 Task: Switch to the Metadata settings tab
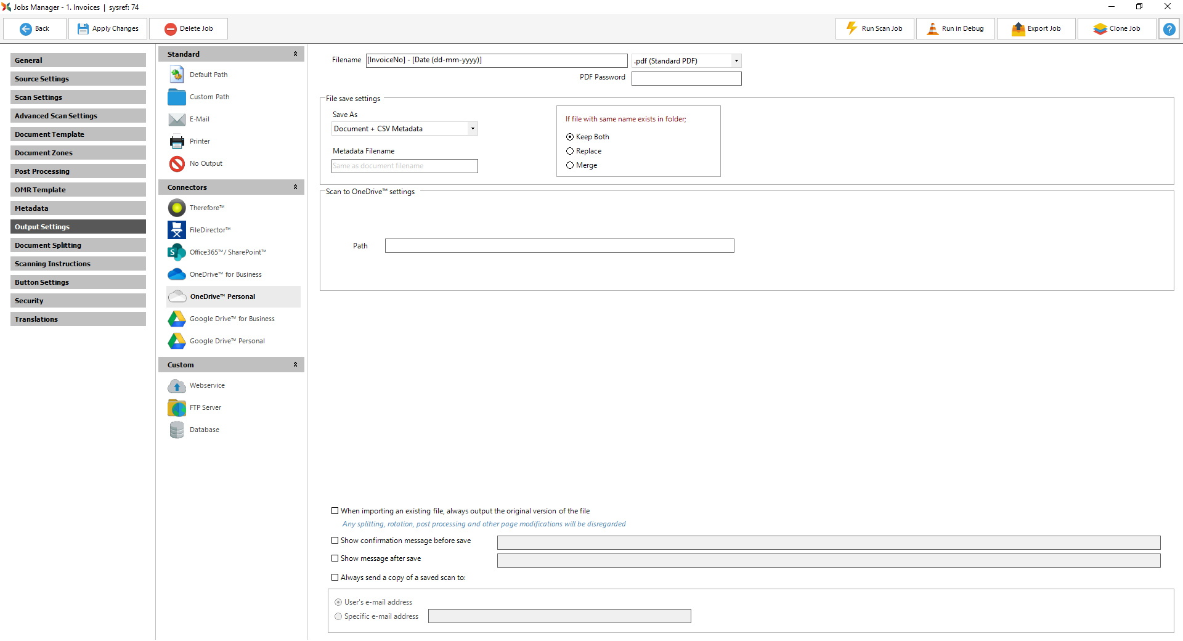78,208
